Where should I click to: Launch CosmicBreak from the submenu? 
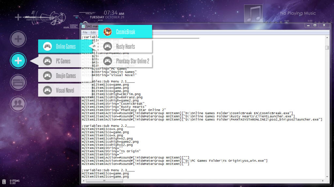tap(125, 32)
